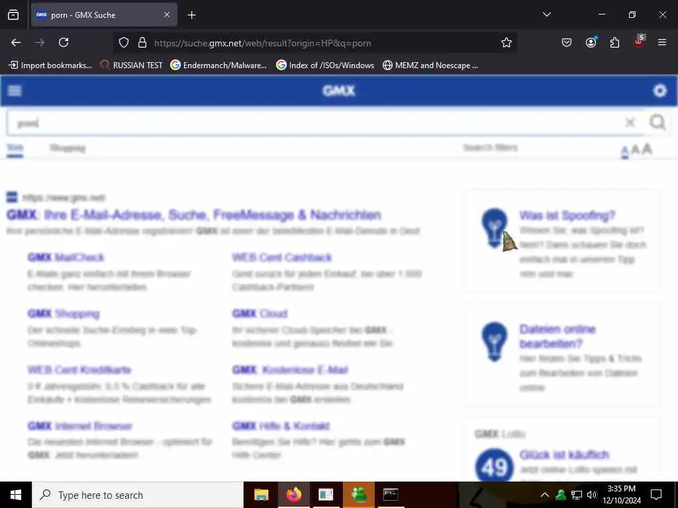Select medium font size A
678x508 pixels.
coord(635,150)
